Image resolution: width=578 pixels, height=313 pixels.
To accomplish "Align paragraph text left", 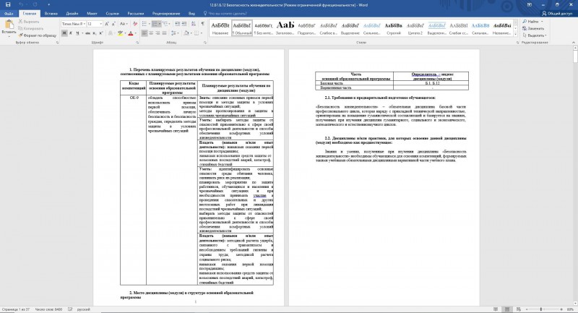I will pos(144,33).
